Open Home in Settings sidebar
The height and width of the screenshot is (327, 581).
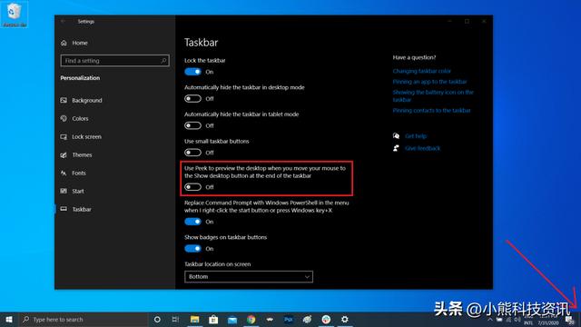pos(80,43)
